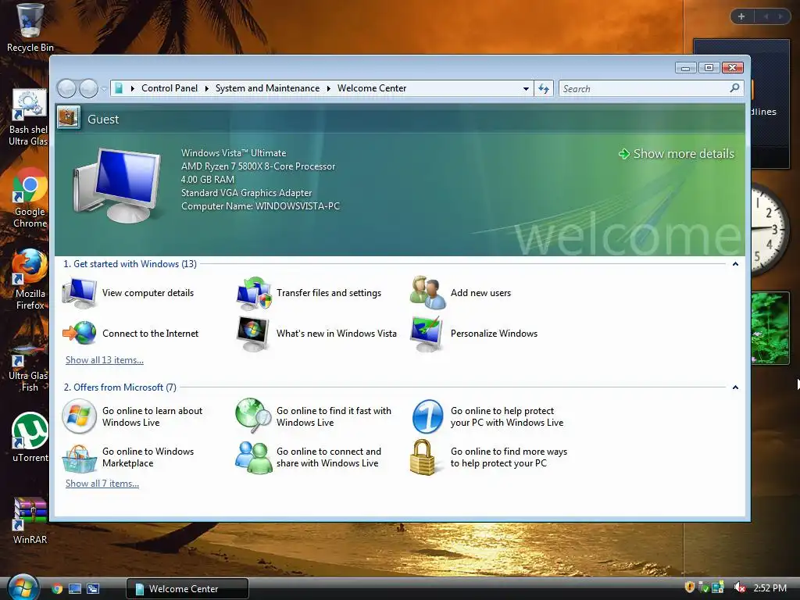Click Computer Name WINDOWSVISTA-PC text
This screenshot has height=600, width=800.
coord(260,206)
